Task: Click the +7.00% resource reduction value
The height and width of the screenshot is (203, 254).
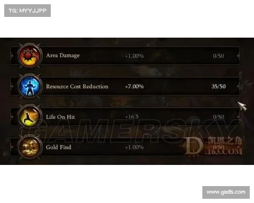Action: click(134, 86)
